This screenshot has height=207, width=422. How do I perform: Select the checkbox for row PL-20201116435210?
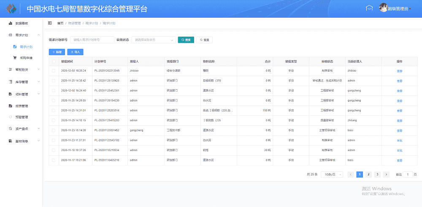[54, 160]
